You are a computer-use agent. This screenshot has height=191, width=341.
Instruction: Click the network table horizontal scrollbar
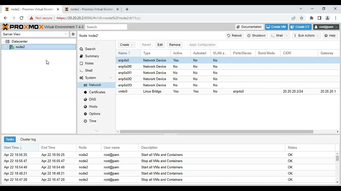216,132
